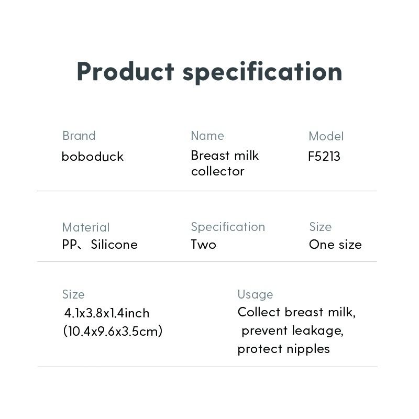Select the Material label

[86, 227]
